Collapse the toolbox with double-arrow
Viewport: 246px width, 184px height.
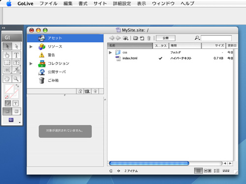(x=3, y=28)
